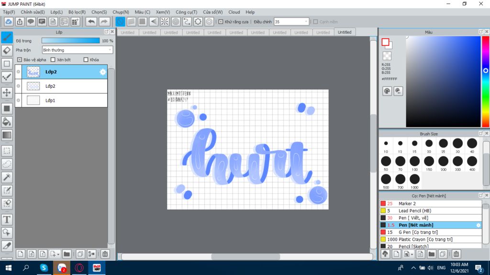Image resolution: width=490 pixels, height=275 pixels.
Task: Select brush size 25
Action: pyautogui.click(x=443, y=145)
